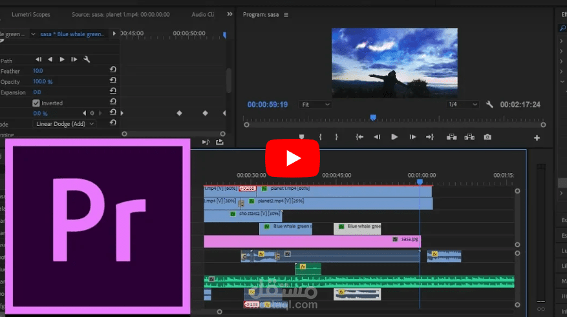This screenshot has width=567, height=317.
Task: Track the mask path forward one frame
Action: 74,59
